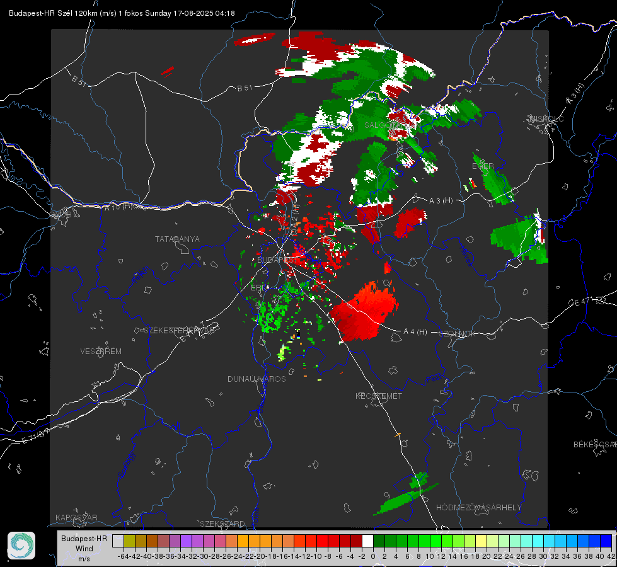This screenshot has width=617, height=567.
Task: Pick the dark green legend swatch after 0
Action: 379,541
